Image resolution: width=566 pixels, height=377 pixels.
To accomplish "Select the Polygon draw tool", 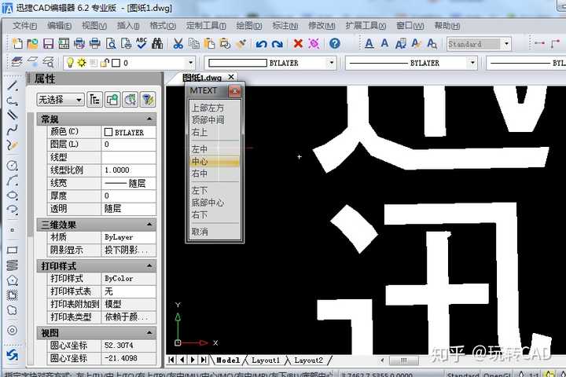I will (13, 280).
